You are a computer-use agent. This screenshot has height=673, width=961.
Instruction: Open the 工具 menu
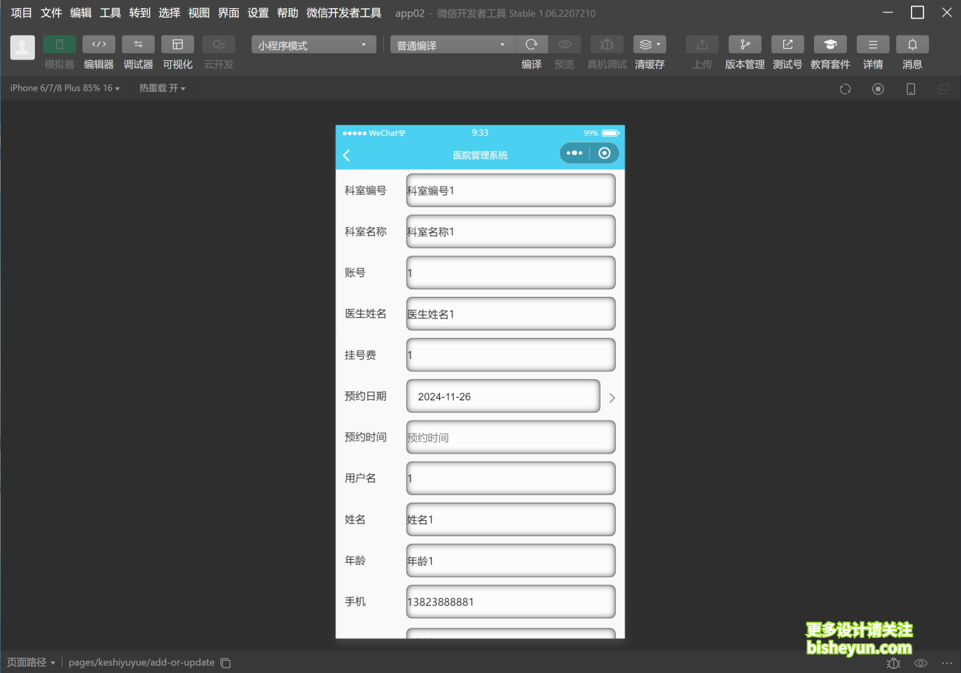pyautogui.click(x=110, y=13)
